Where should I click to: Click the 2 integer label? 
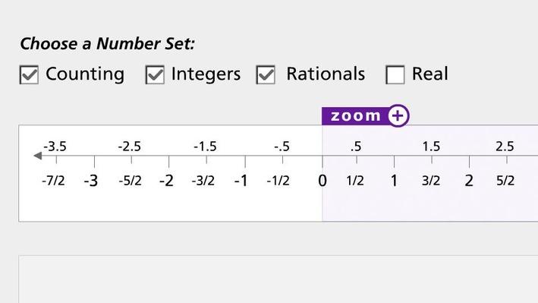(x=469, y=181)
